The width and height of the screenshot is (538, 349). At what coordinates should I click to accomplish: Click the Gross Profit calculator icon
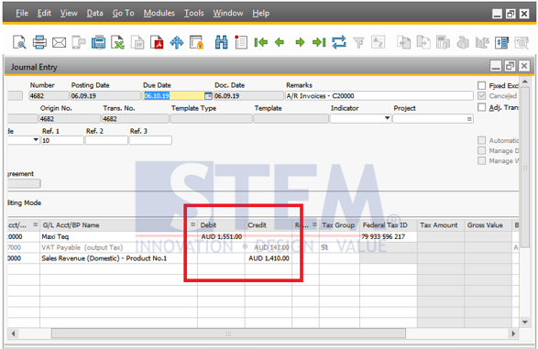(x=443, y=42)
